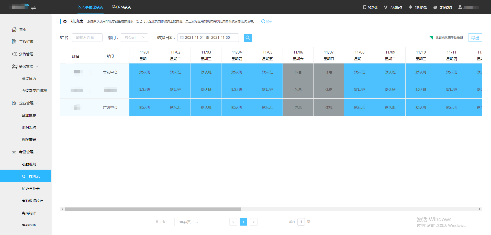The width and height of the screenshot is (491, 235).
Task: Open 客服咨询 support
Action: click(x=443, y=7)
